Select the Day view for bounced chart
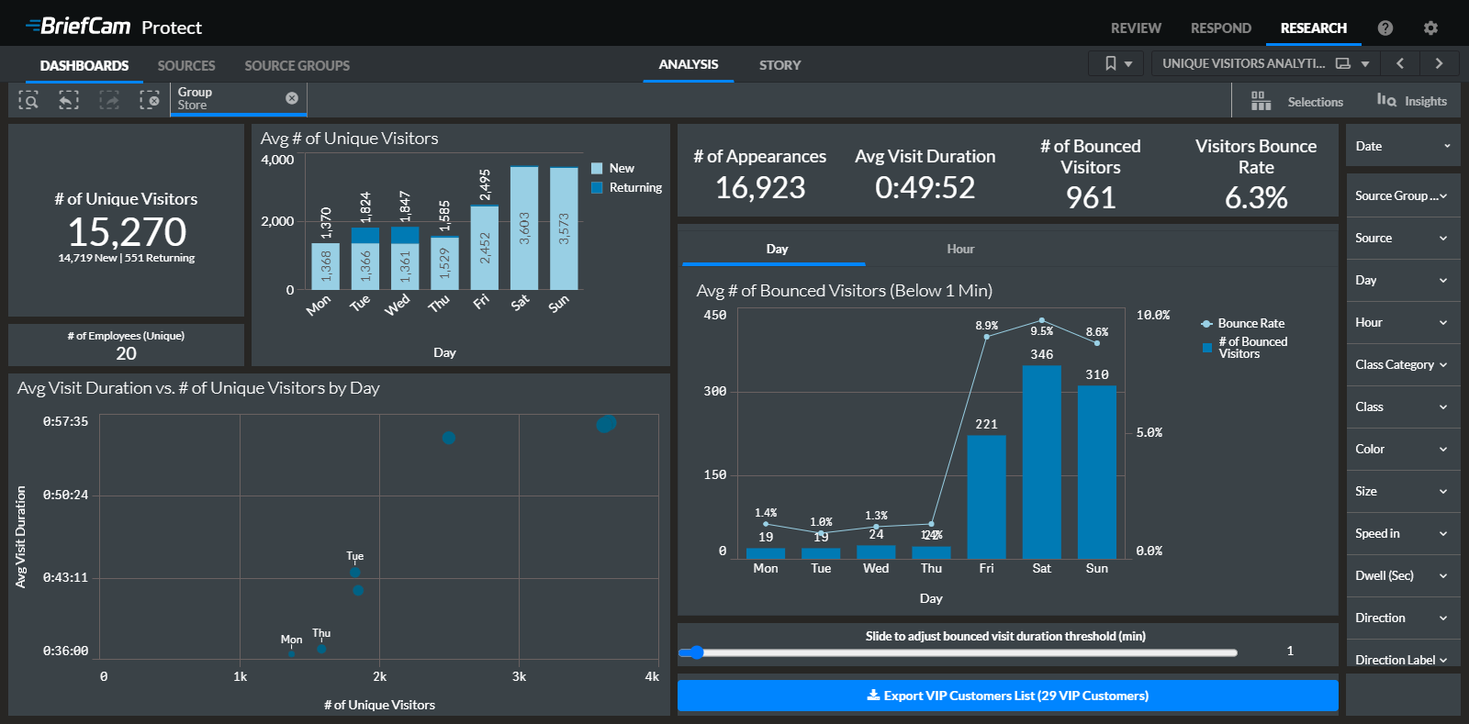This screenshot has width=1469, height=724. point(777,249)
